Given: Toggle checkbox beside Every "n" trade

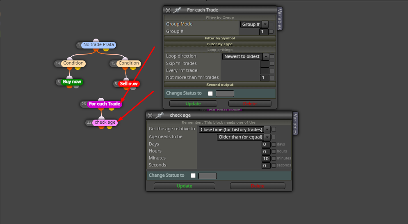Looking at the screenshot, I should tap(272, 71).
